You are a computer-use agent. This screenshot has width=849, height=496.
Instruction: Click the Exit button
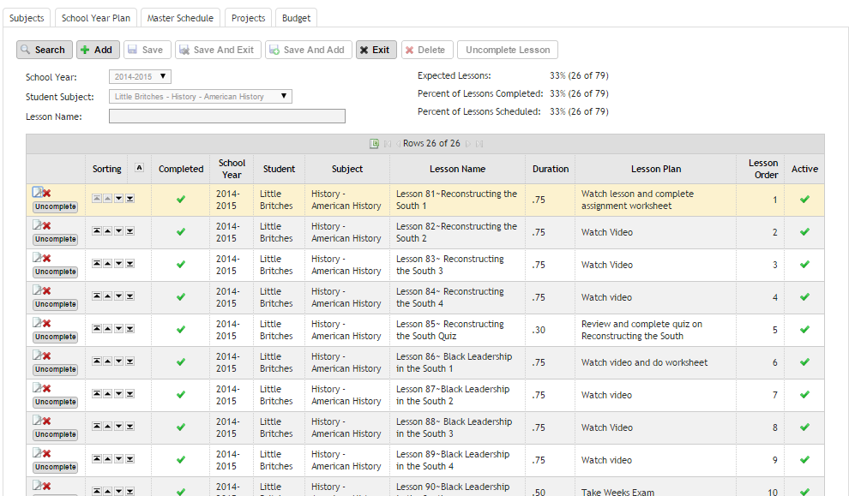376,50
